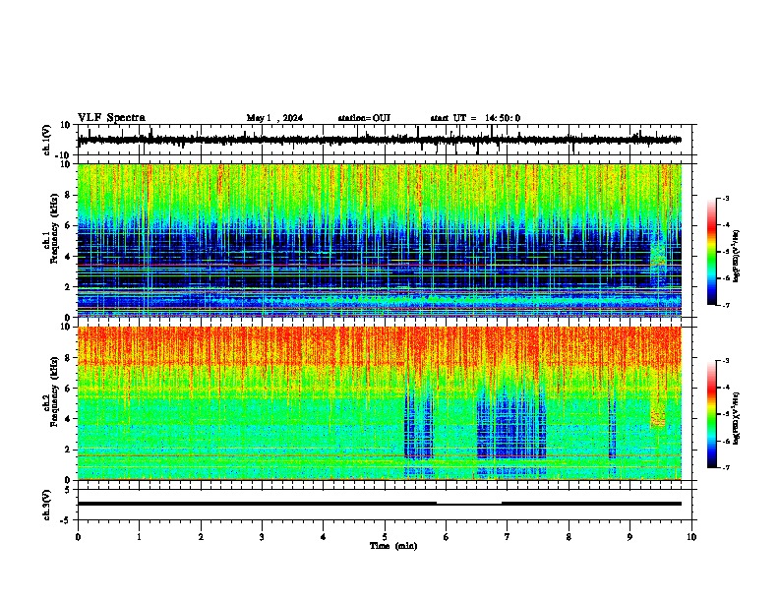This screenshot has height=602, width=779.
Task: Click time axis tick label "0"
Action: pos(78,537)
